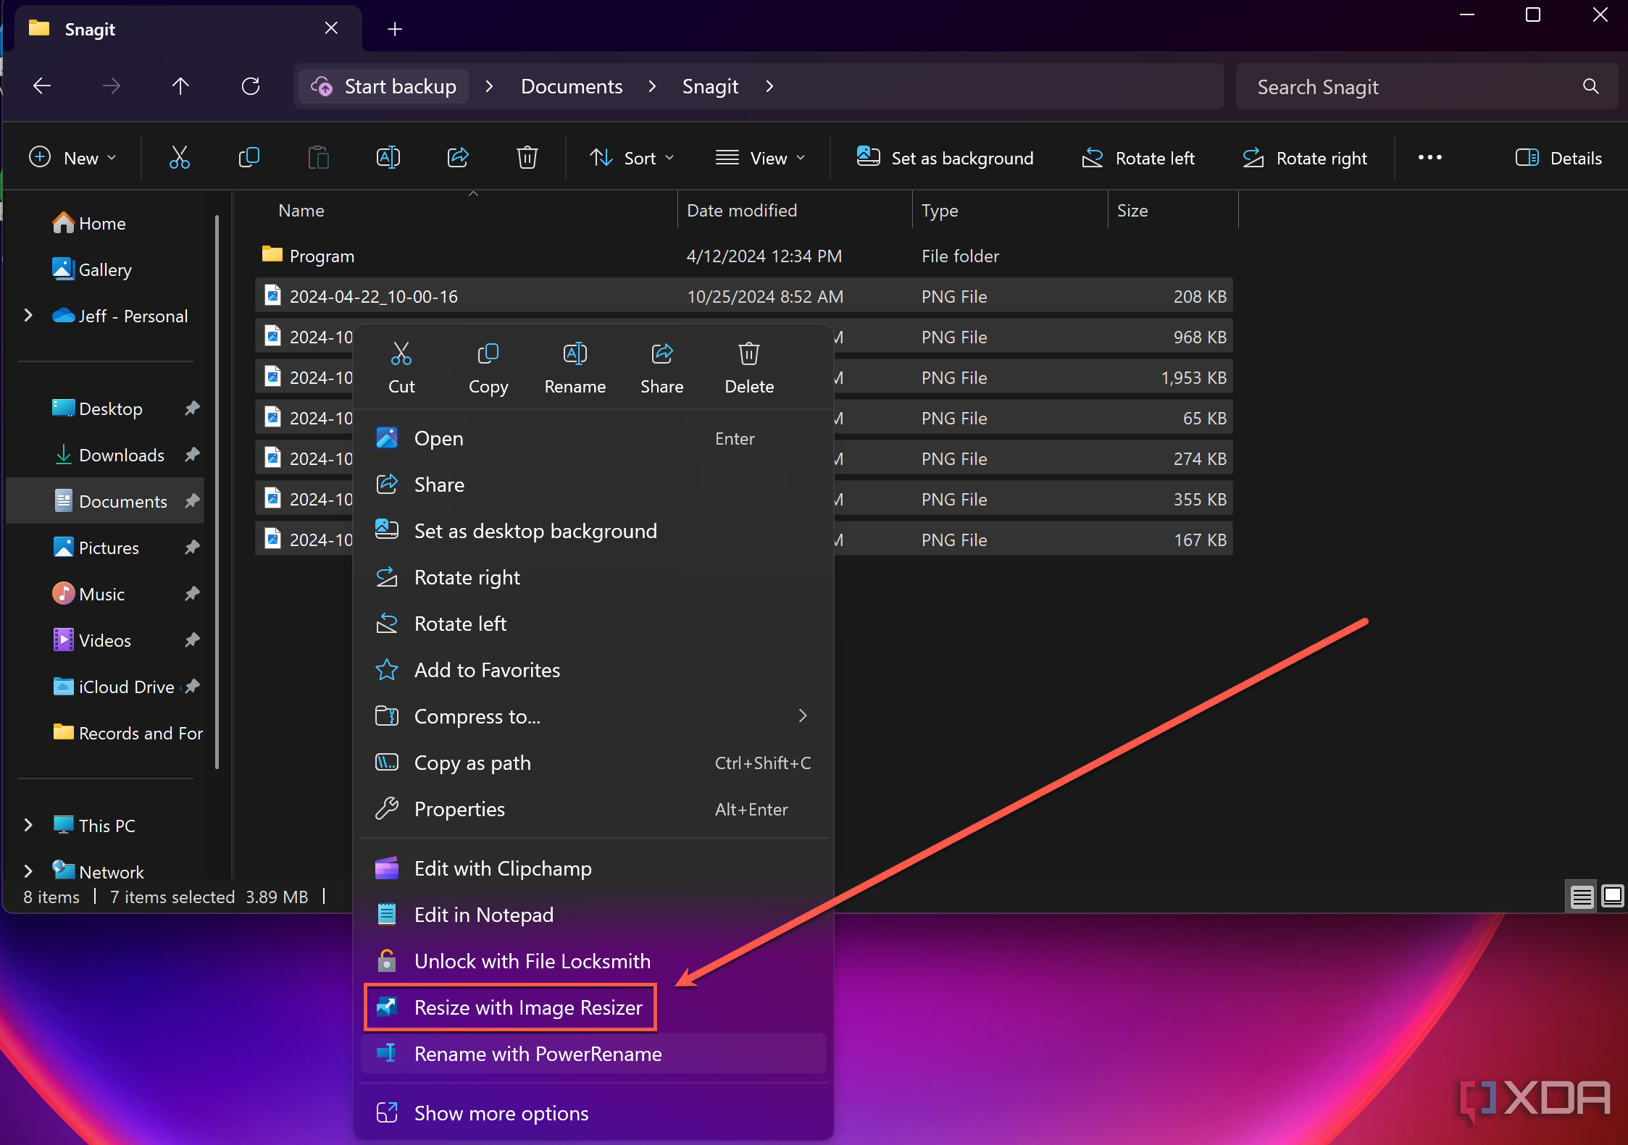Open Gallery in navigation pane
This screenshot has height=1145, width=1628.
click(x=105, y=269)
